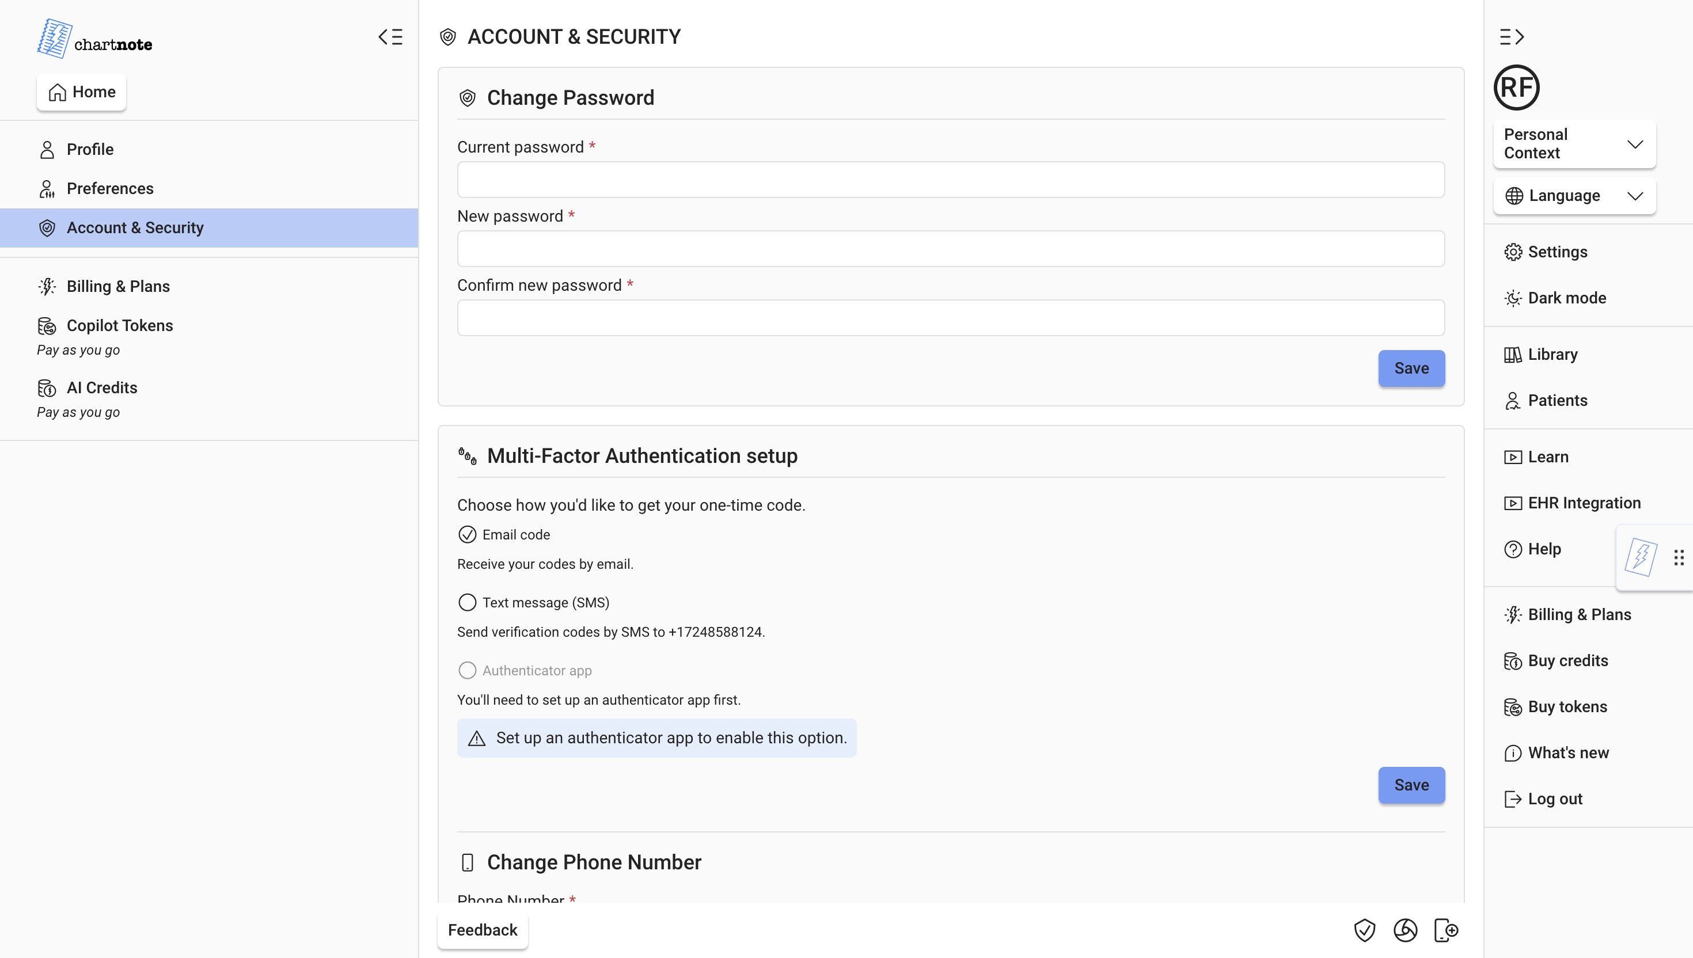Click the widget drag handle dots

point(1679,557)
